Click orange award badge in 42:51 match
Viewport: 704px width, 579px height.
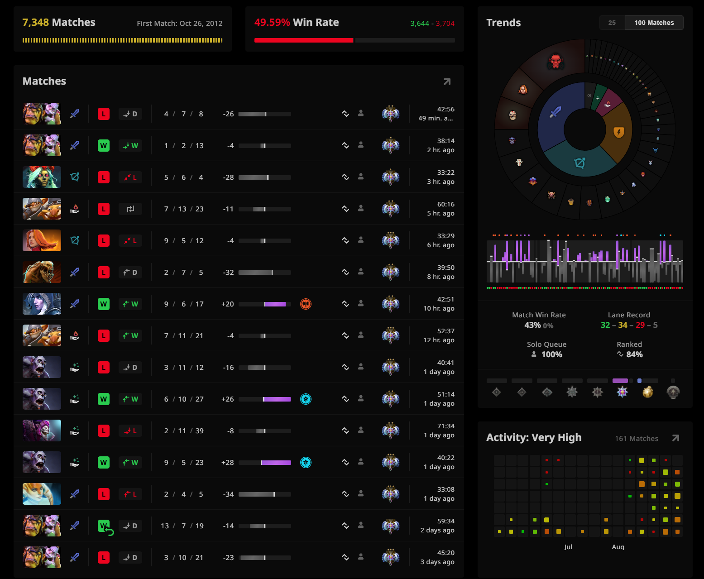click(x=306, y=304)
